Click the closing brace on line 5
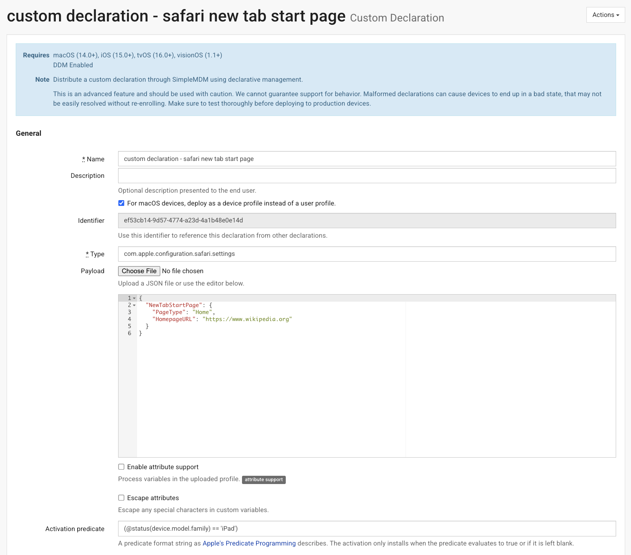The image size is (631, 555). click(x=147, y=326)
